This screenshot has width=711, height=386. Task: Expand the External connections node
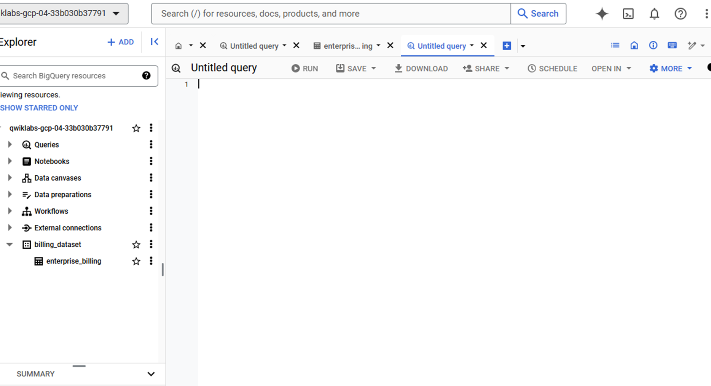(x=10, y=228)
